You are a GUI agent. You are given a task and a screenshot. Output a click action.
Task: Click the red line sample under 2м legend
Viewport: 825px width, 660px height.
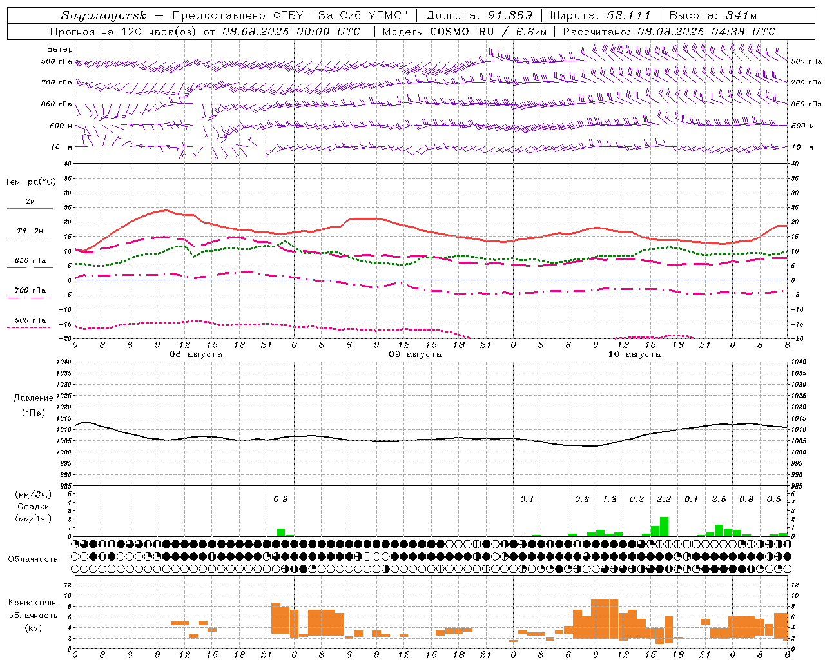click(30, 208)
